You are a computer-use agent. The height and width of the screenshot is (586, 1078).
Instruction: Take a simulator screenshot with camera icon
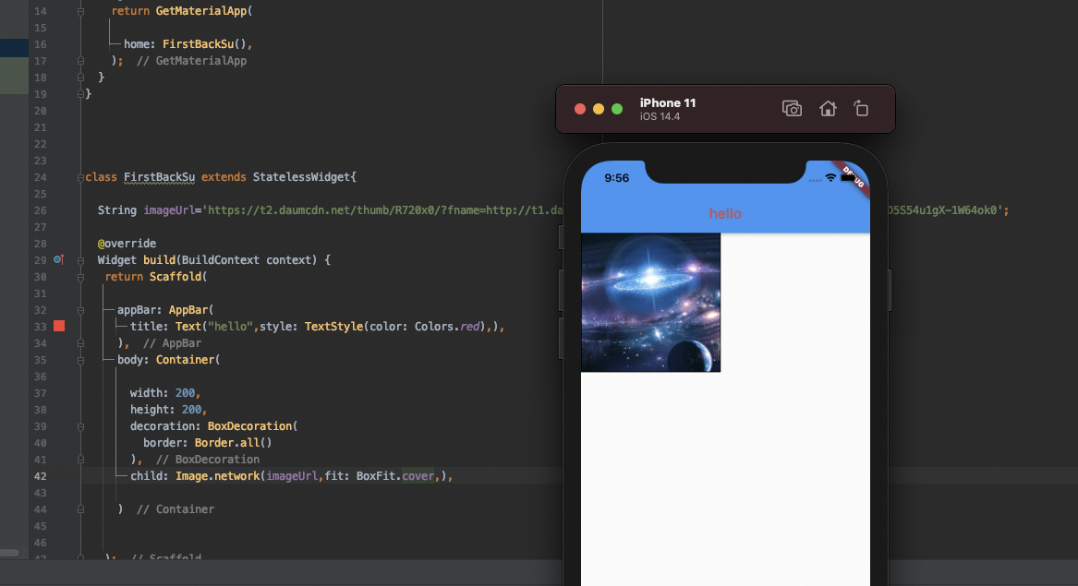[x=792, y=109]
